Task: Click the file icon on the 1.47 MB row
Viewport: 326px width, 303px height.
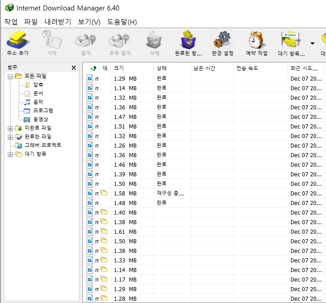Action: coord(90,117)
